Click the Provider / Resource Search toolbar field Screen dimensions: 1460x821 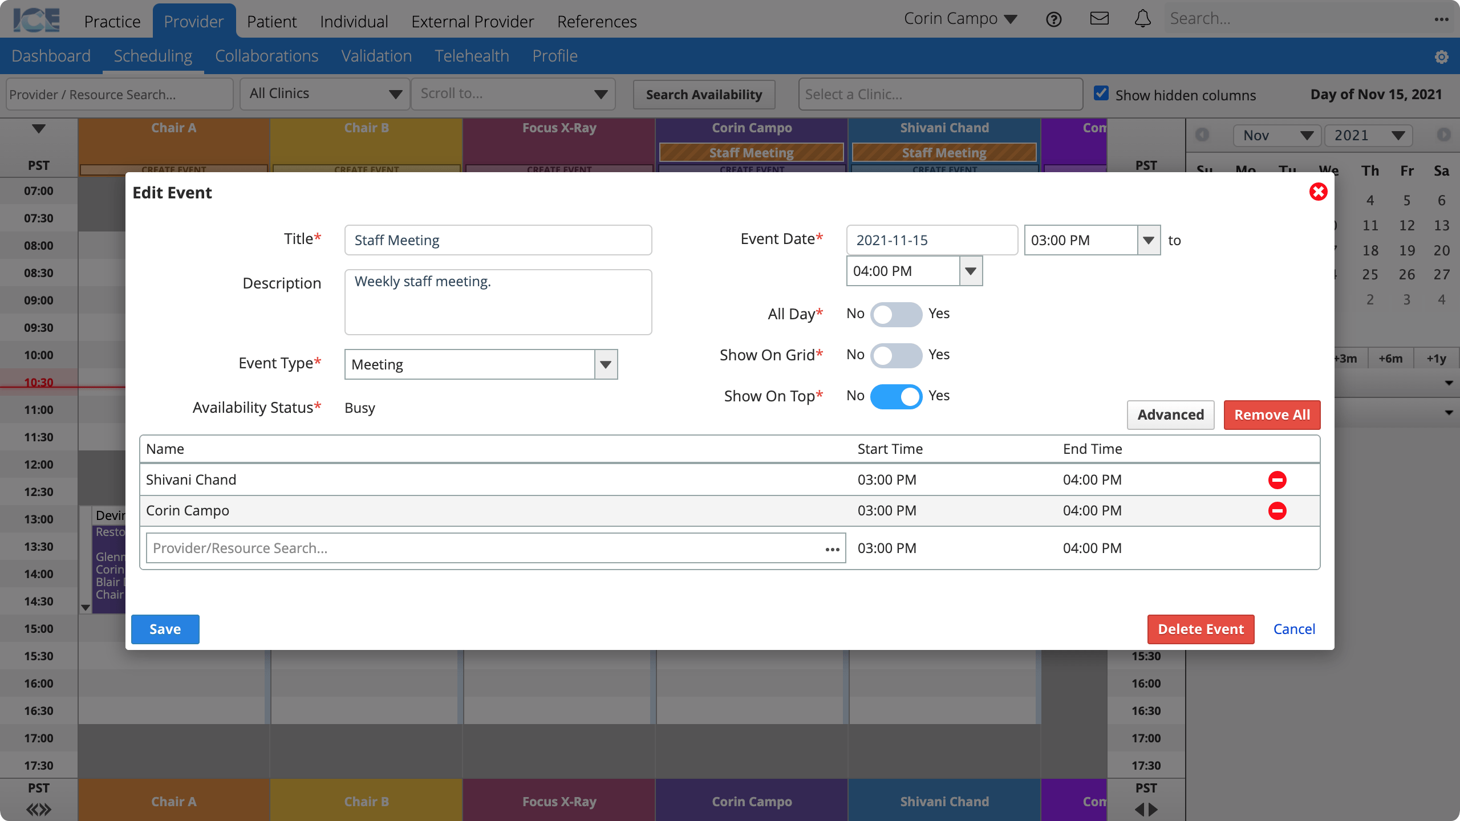pyautogui.click(x=119, y=94)
